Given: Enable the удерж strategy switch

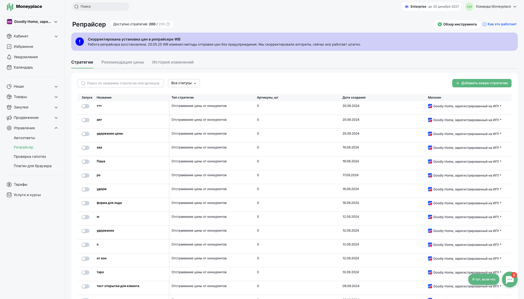Looking at the screenshot, I should pos(85,189).
